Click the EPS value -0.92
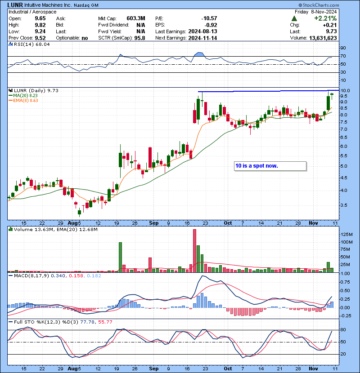The height and width of the screenshot is (373, 360). click(x=211, y=25)
